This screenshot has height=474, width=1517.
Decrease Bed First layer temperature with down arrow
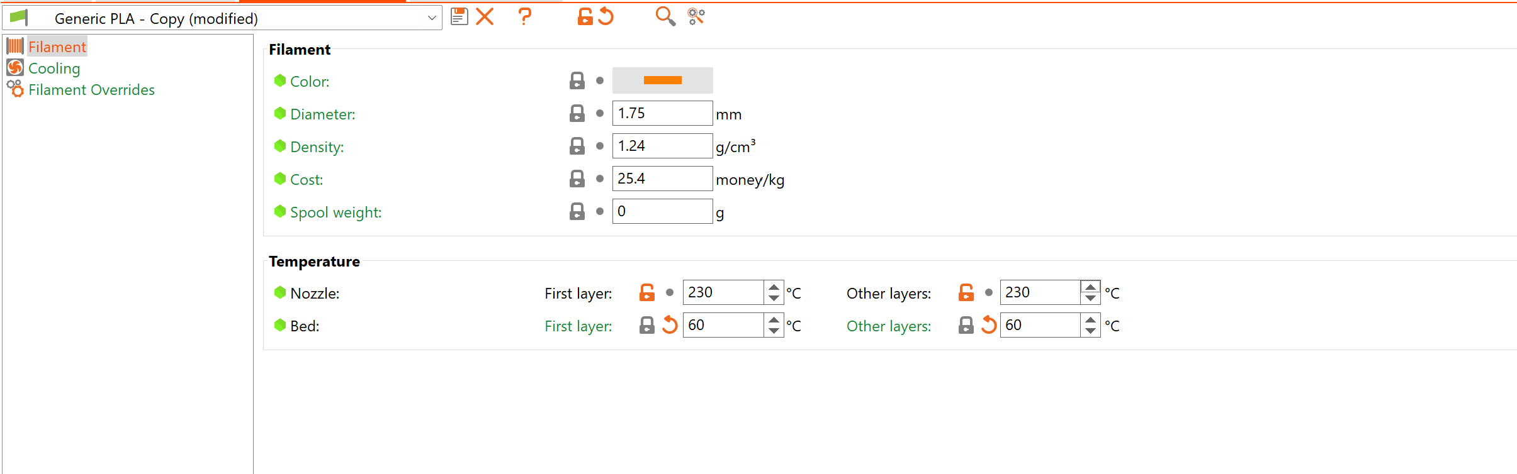(x=774, y=331)
